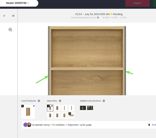Click 'To validate → Rejected' status change text
The height and width of the screenshot is (138, 156).
click(x=65, y=125)
